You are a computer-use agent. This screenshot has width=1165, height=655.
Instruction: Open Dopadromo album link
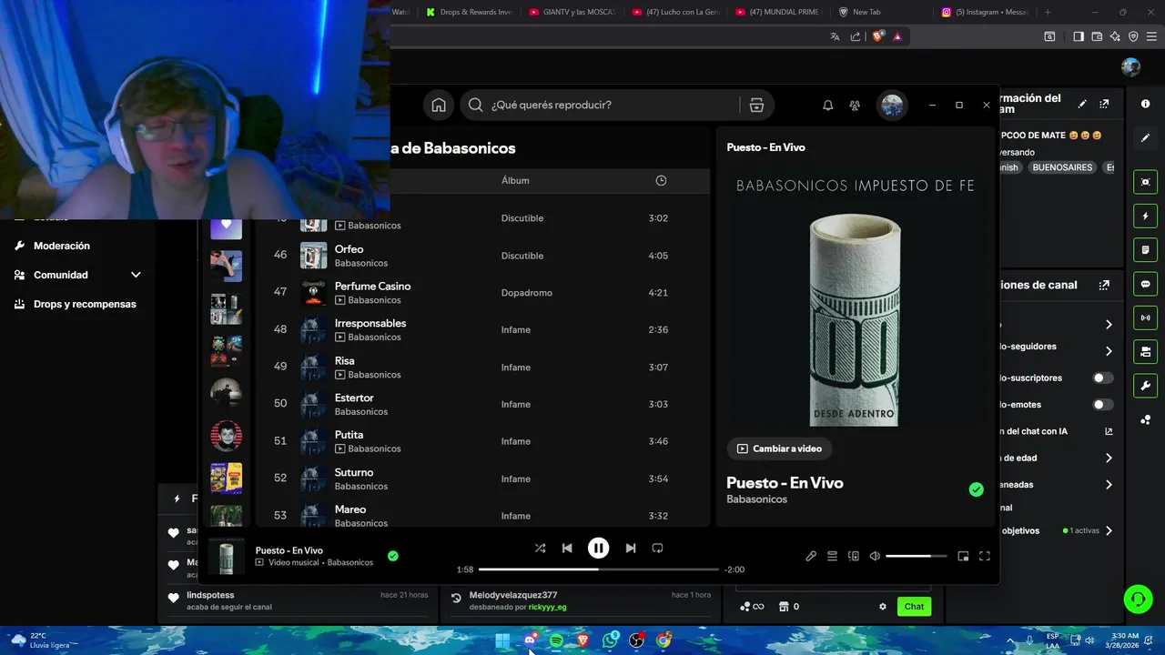pos(527,293)
